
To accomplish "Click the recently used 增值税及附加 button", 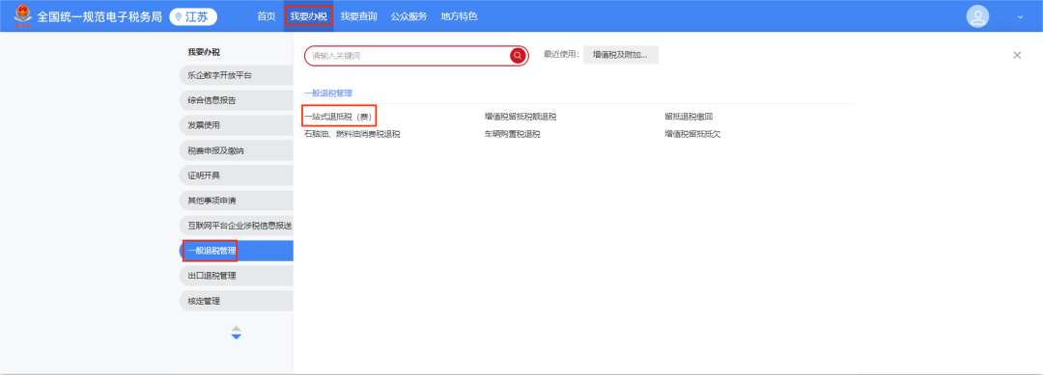I will (621, 55).
